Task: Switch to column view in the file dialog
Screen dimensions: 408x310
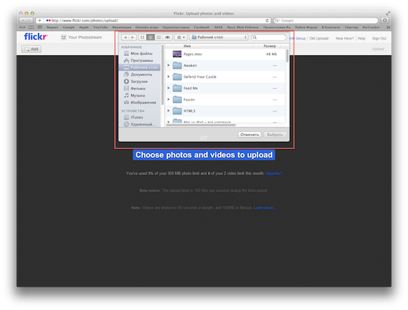Action: (159, 38)
